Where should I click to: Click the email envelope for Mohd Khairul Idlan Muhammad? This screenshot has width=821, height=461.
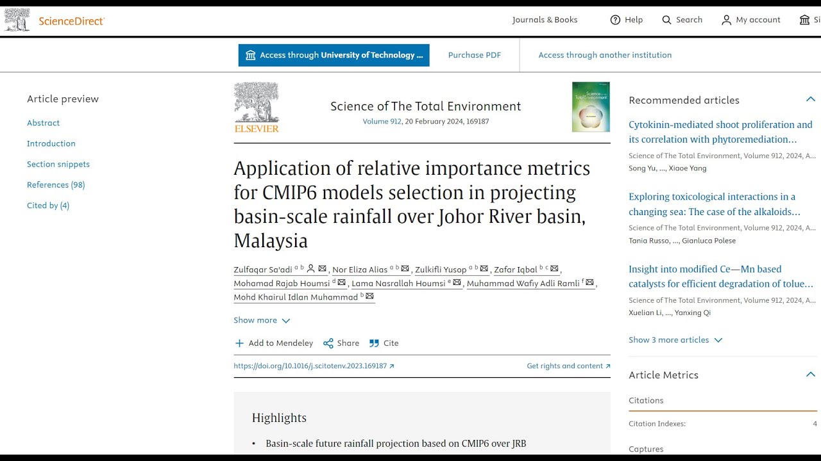tap(369, 297)
